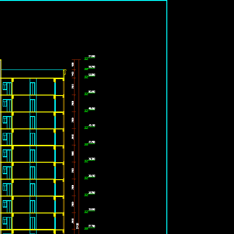Click the top-floor cyan window at left edge

[x=7, y=88]
